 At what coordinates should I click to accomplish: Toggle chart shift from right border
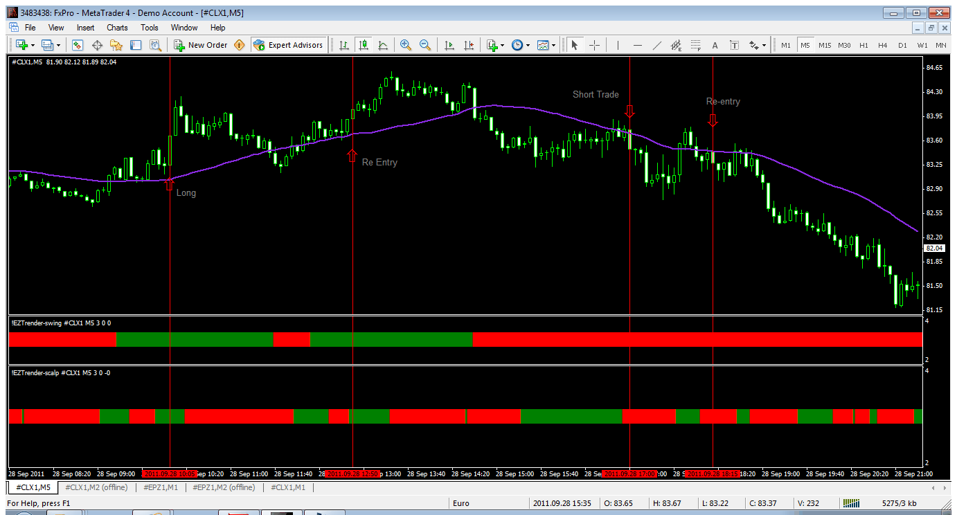click(x=469, y=45)
